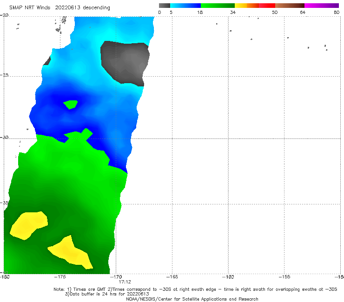Click the note line 'Times are GMT'
The image size is (344, 302).
[x=195, y=289]
